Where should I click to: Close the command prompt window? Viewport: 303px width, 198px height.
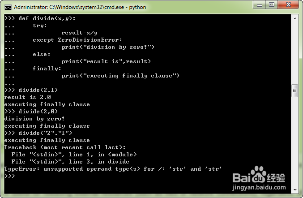coord(288,5)
